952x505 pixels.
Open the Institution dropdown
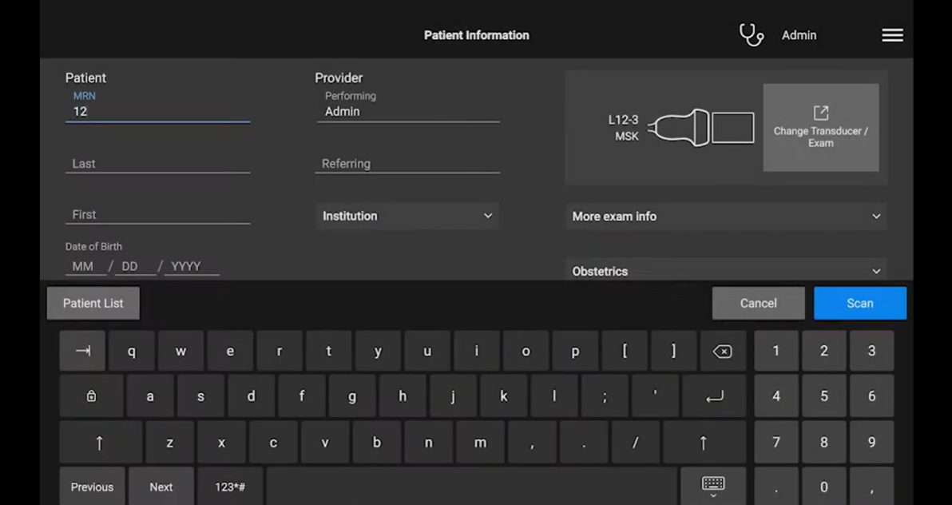click(x=408, y=216)
